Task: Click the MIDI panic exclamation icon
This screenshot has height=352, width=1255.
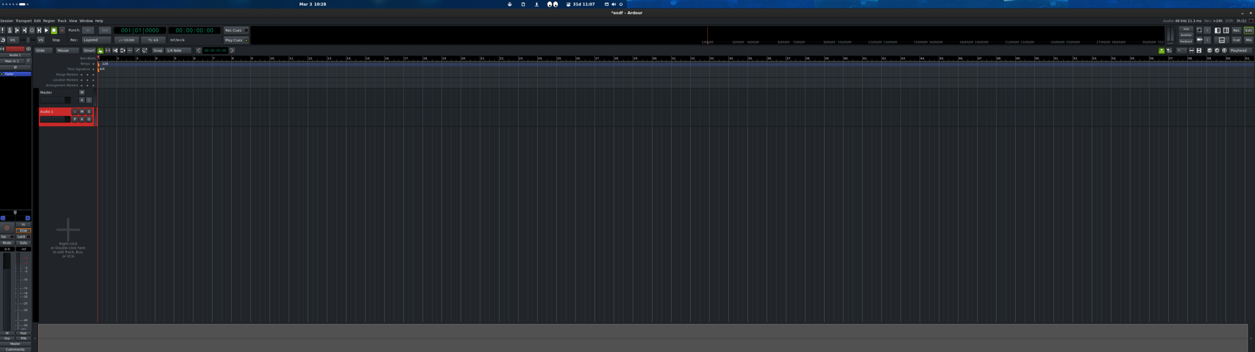Action: [2, 30]
